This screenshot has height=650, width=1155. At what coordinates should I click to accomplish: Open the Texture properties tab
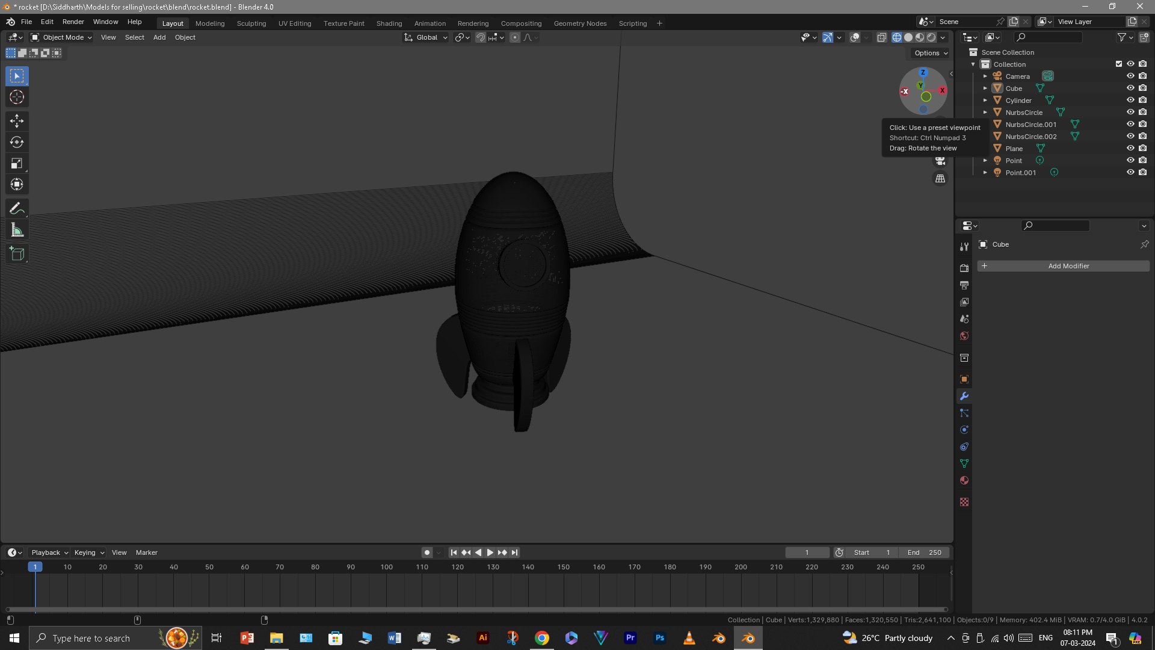tap(964, 502)
